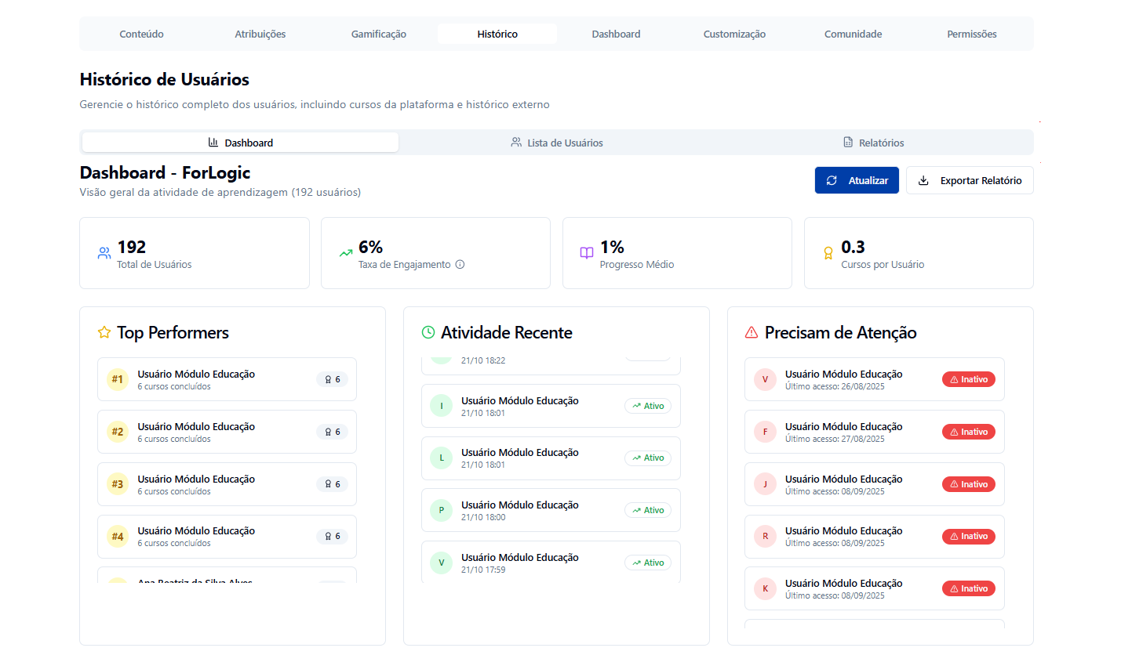Viewport: 1121px width, 655px height.
Task: Click the Ativo badge for the 21/10 17:59 activity
Action: [x=647, y=563]
